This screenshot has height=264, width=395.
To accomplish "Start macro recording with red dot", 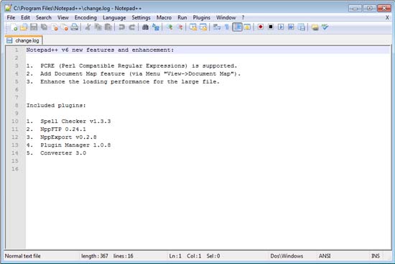I will point(261,27).
